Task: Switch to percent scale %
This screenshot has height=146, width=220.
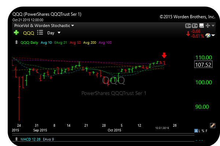Action: coord(203,131)
